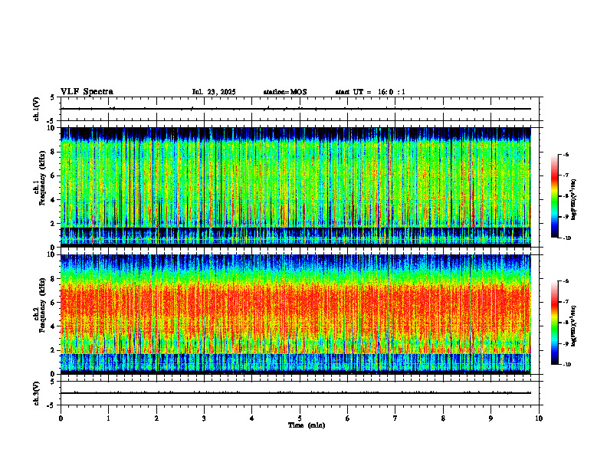
Task: Click the "station=MOS" header label
Action: click(285, 92)
